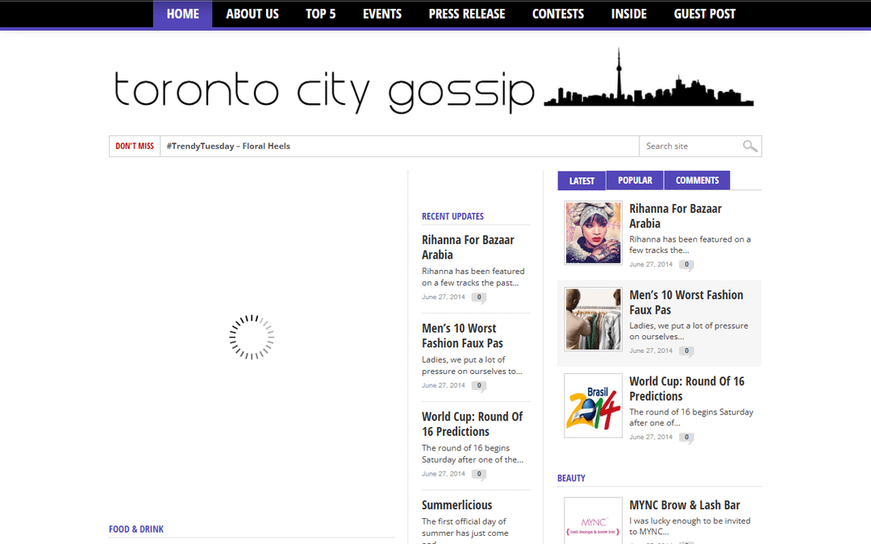The height and width of the screenshot is (544, 871).
Task: Open comment count of Men's Fashion post in Latest tab
Action: click(x=686, y=351)
